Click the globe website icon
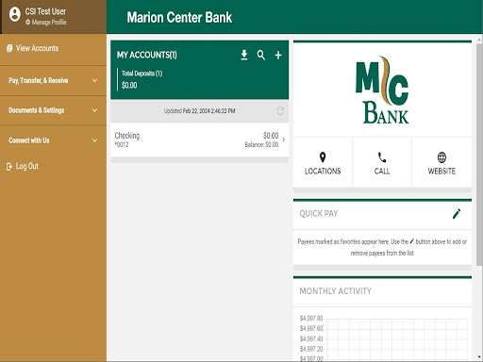Image resolution: width=483 pixels, height=362 pixels. (441, 157)
